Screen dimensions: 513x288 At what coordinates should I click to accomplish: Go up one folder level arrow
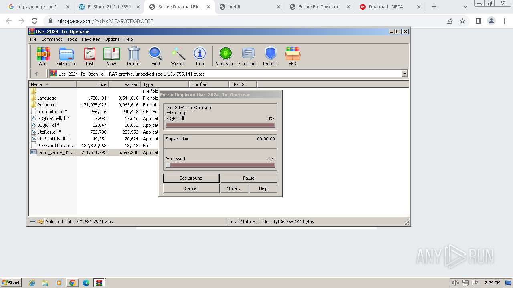pos(37,74)
